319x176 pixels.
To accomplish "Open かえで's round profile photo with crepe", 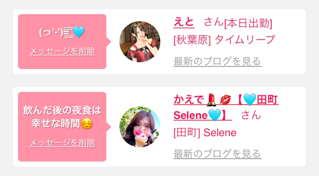I will point(140,127).
